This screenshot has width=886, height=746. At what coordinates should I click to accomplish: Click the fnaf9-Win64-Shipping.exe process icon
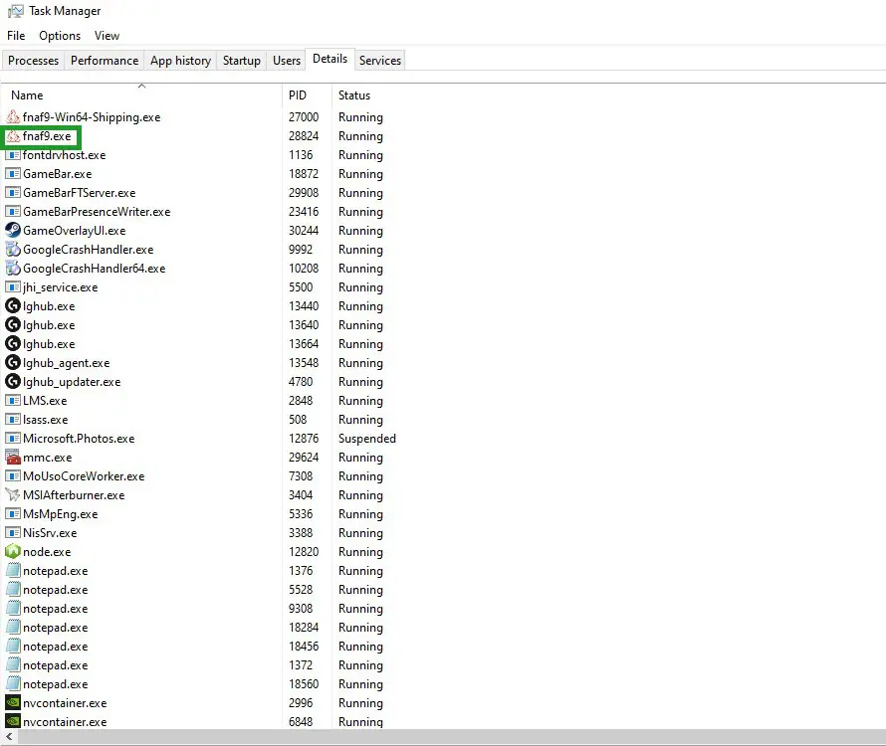click(13, 117)
